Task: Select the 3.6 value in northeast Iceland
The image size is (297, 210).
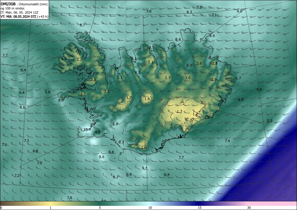Action: (x=199, y=63)
